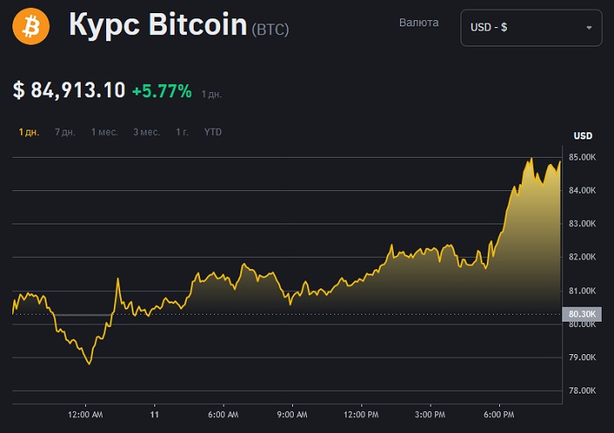Viewport: 614px width, 433px height.
Task: Click the USD axis header
Action: tap(583, 136)
